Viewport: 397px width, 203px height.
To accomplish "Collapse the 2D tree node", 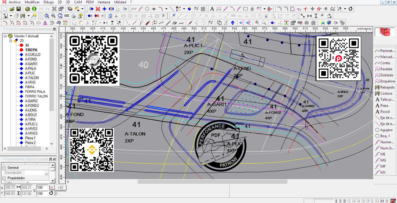I will 11,41.
